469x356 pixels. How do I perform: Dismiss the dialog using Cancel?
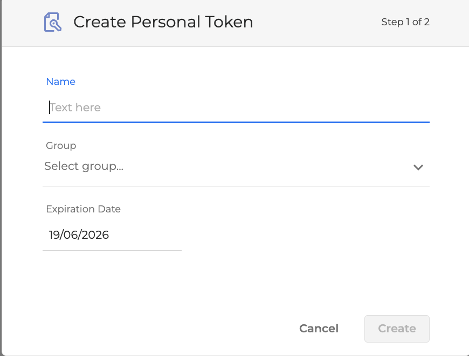319,328
